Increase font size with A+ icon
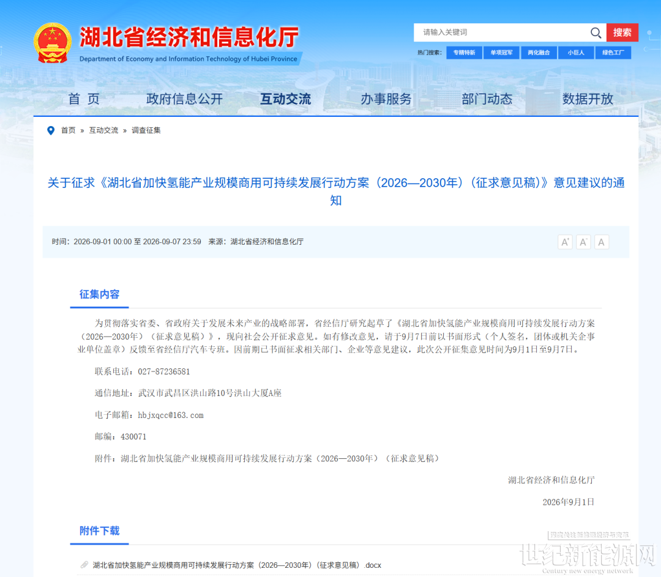 click(x=565, y=242)
